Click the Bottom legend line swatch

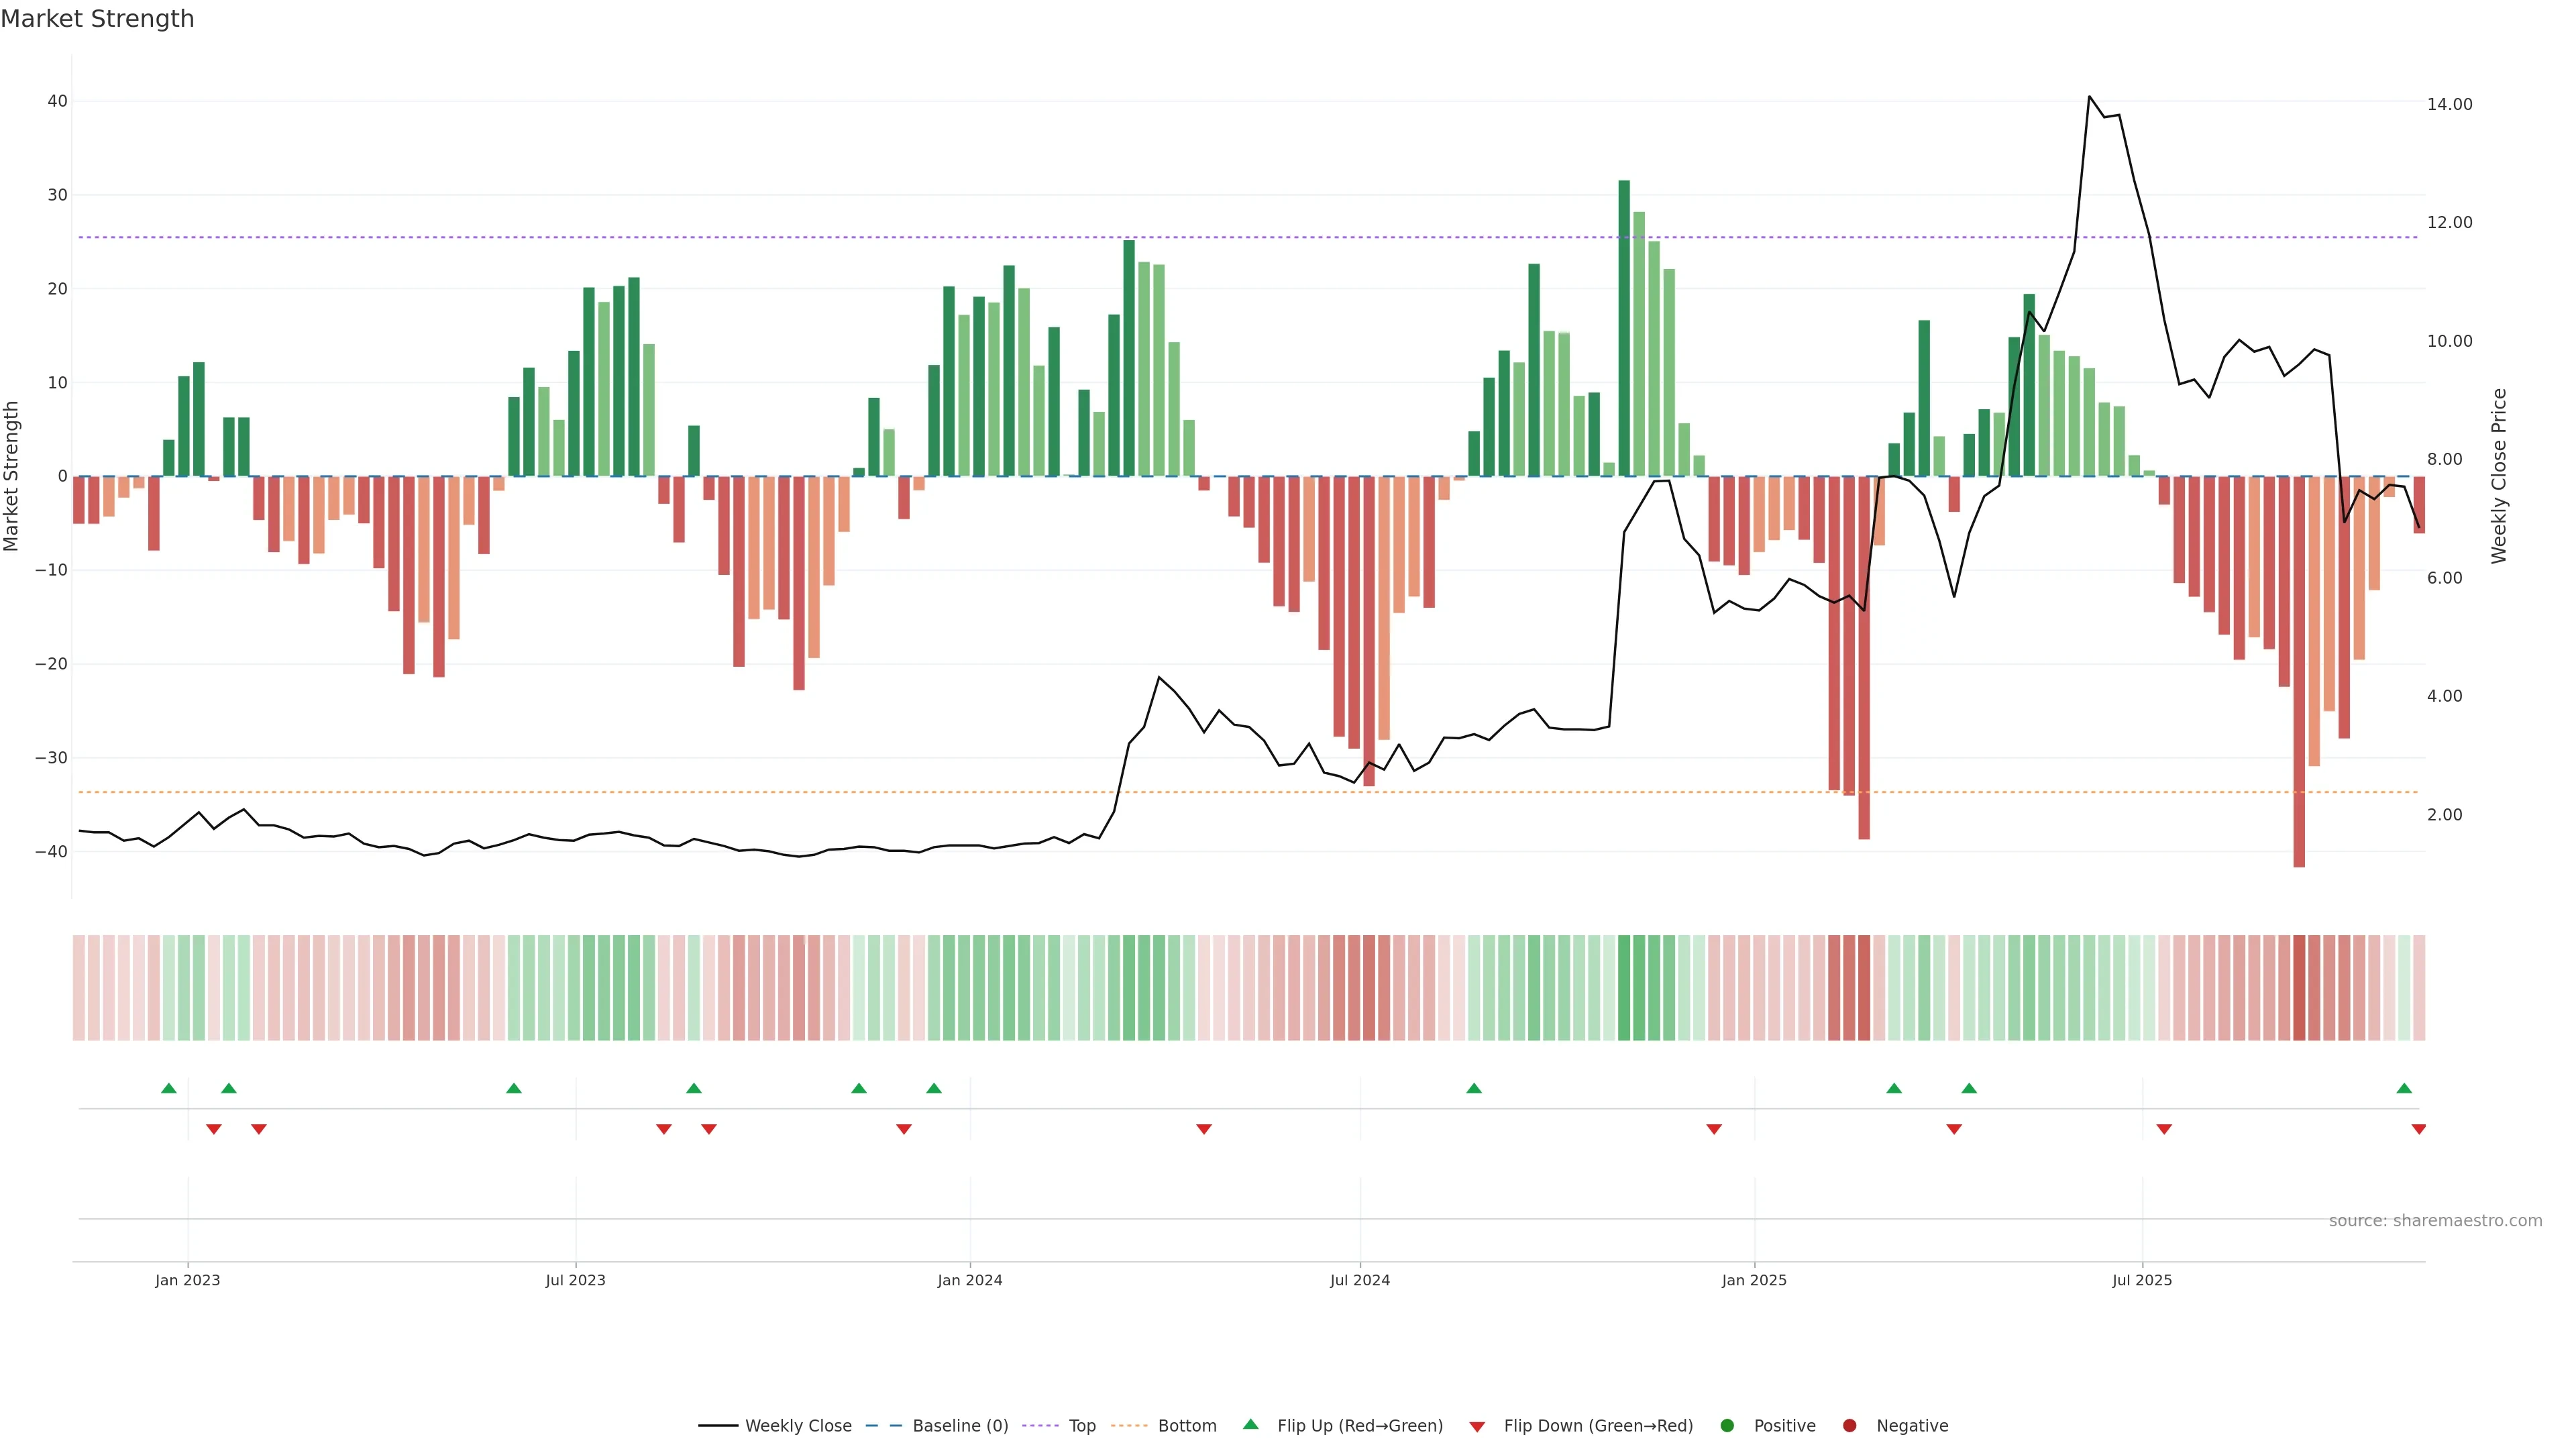pos(1129,1426)
